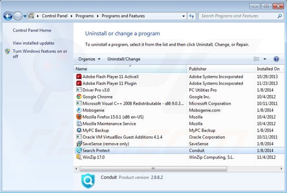
Task: Click Uninstall/Change button
Action: [124, 59]
